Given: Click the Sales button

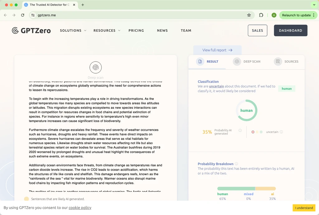Looking at the screenshot, I should click(257, 30).
